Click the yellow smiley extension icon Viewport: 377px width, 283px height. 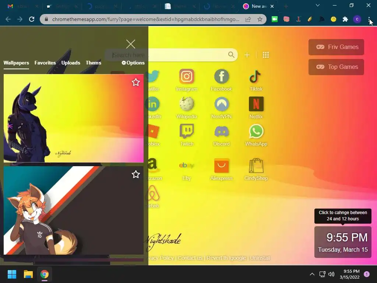click(x=334, y=19)
